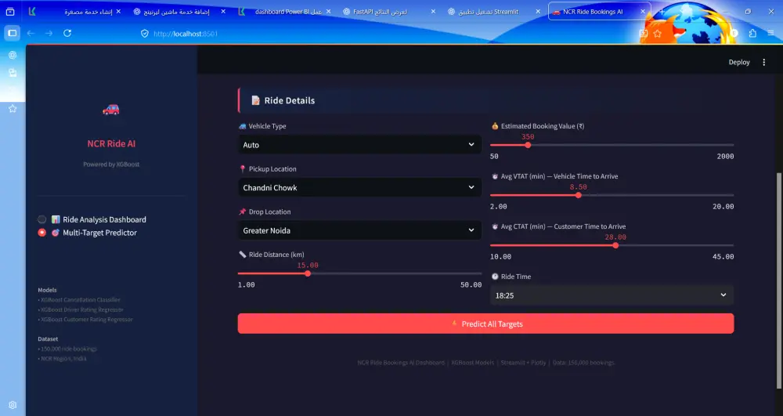Image resolution: width=783 pixels, height=416 pixels.
Task: Click the Dataset heading in sidebar
Action: (x=48, y=339)
